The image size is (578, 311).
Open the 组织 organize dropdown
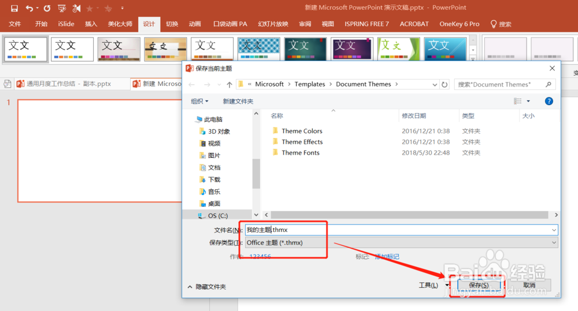(199, 101)
